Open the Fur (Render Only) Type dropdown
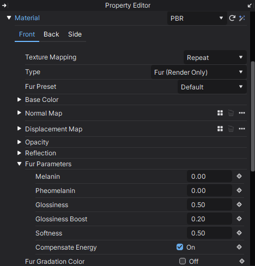Screen dimensions: 255x266 pos(199,72)
